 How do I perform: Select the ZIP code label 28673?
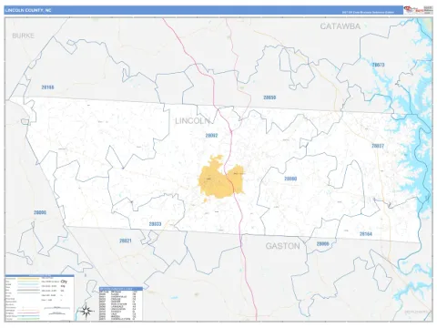[378, 65]
